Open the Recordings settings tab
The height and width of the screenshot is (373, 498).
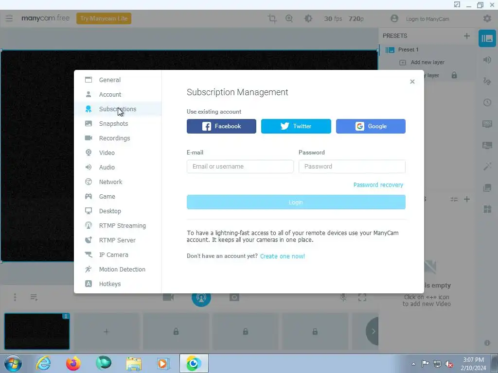click(x=118, y=138)
